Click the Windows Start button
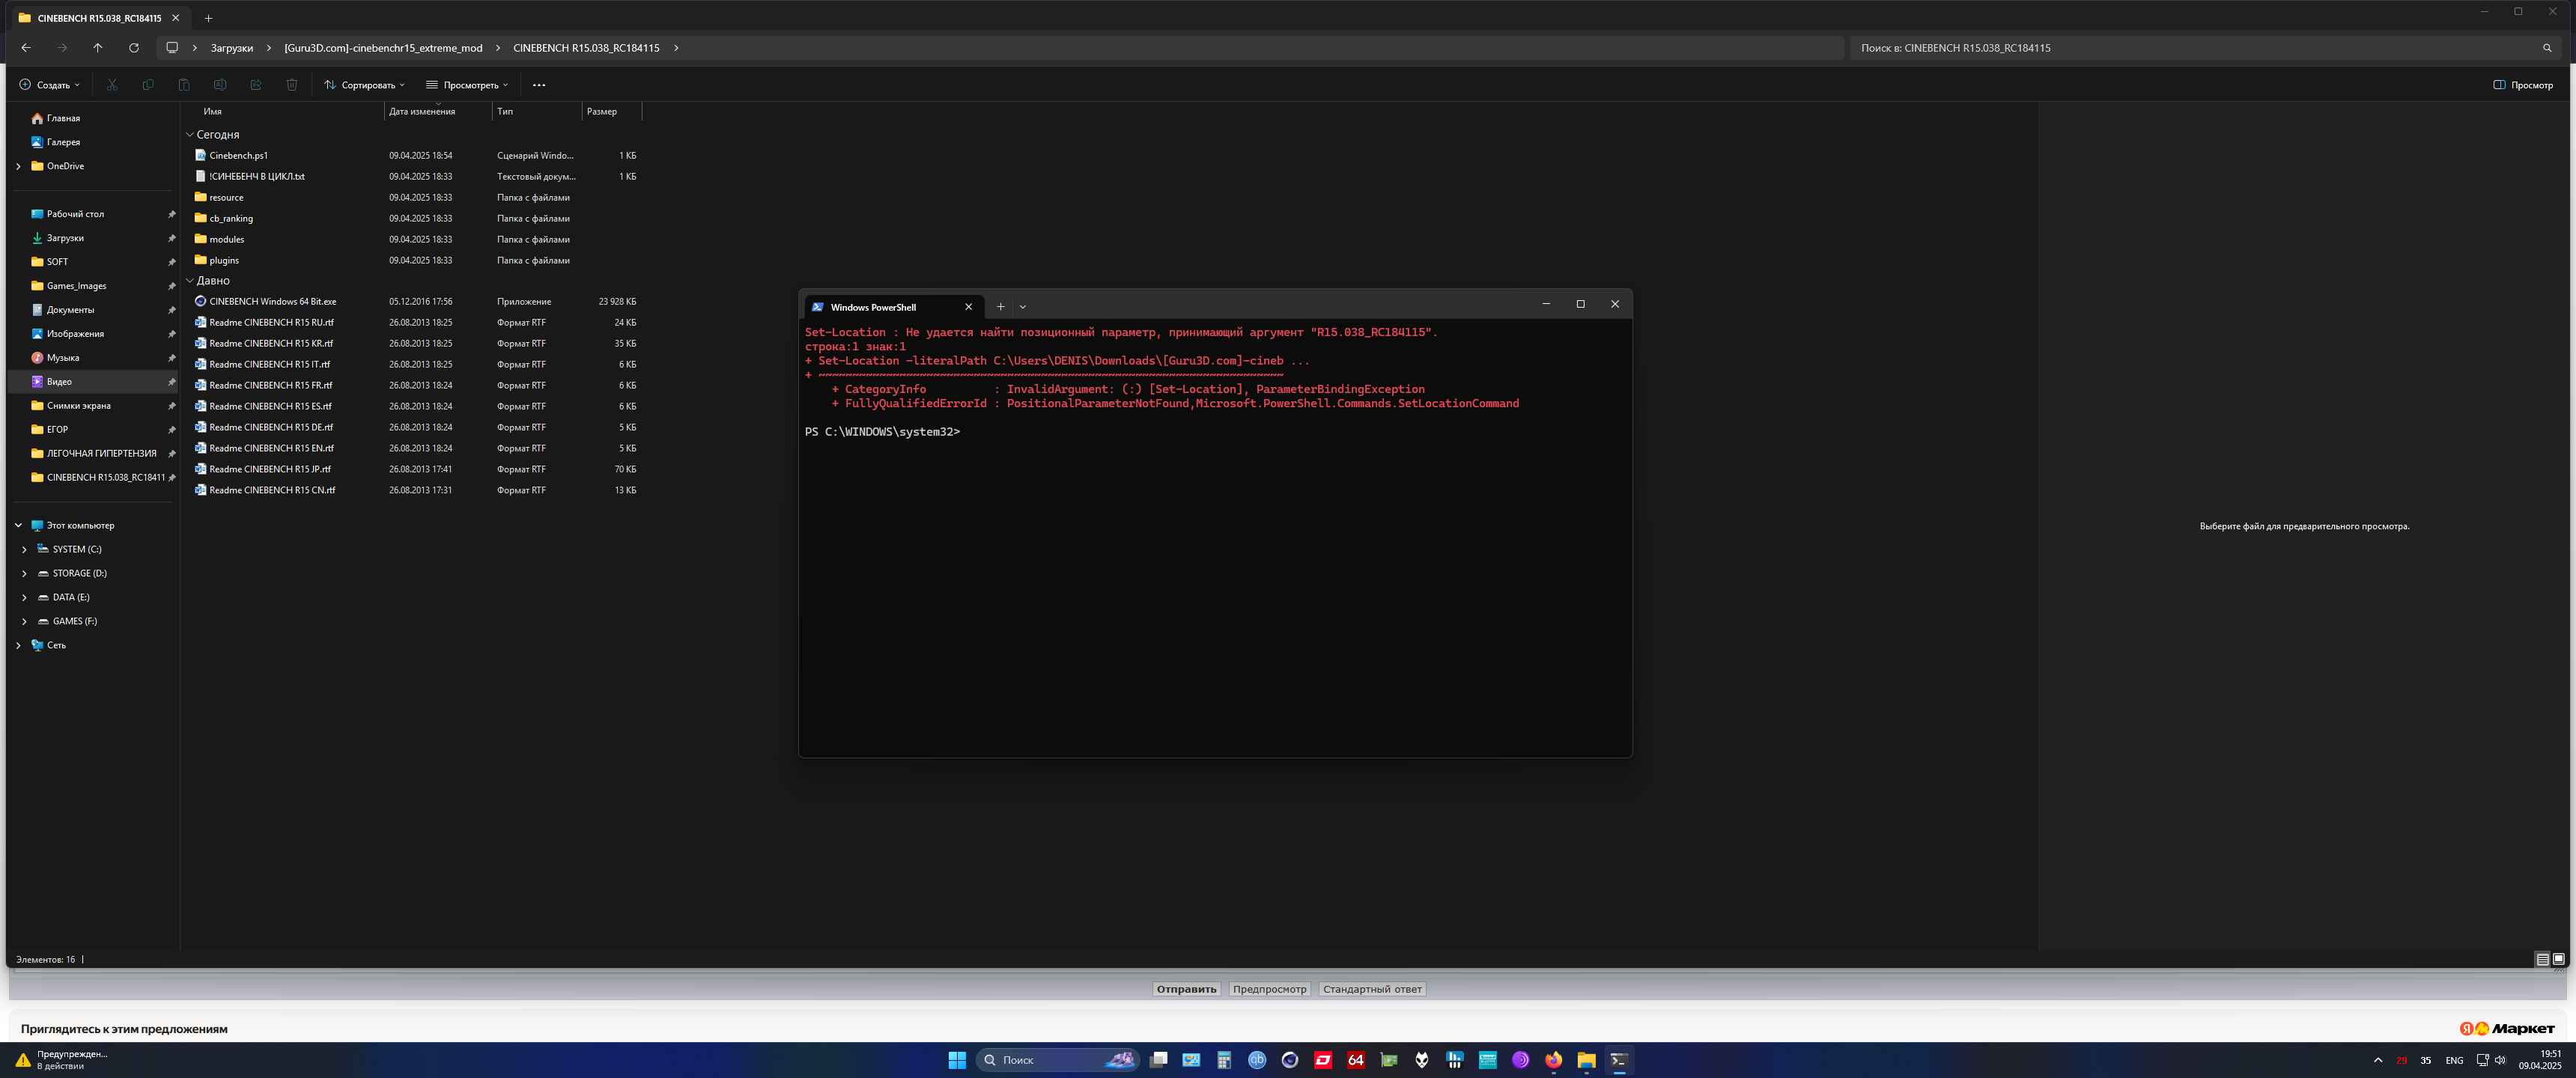Image resolution: width=2576 pixels, height=1078 pixels. tap(957, 1060)
